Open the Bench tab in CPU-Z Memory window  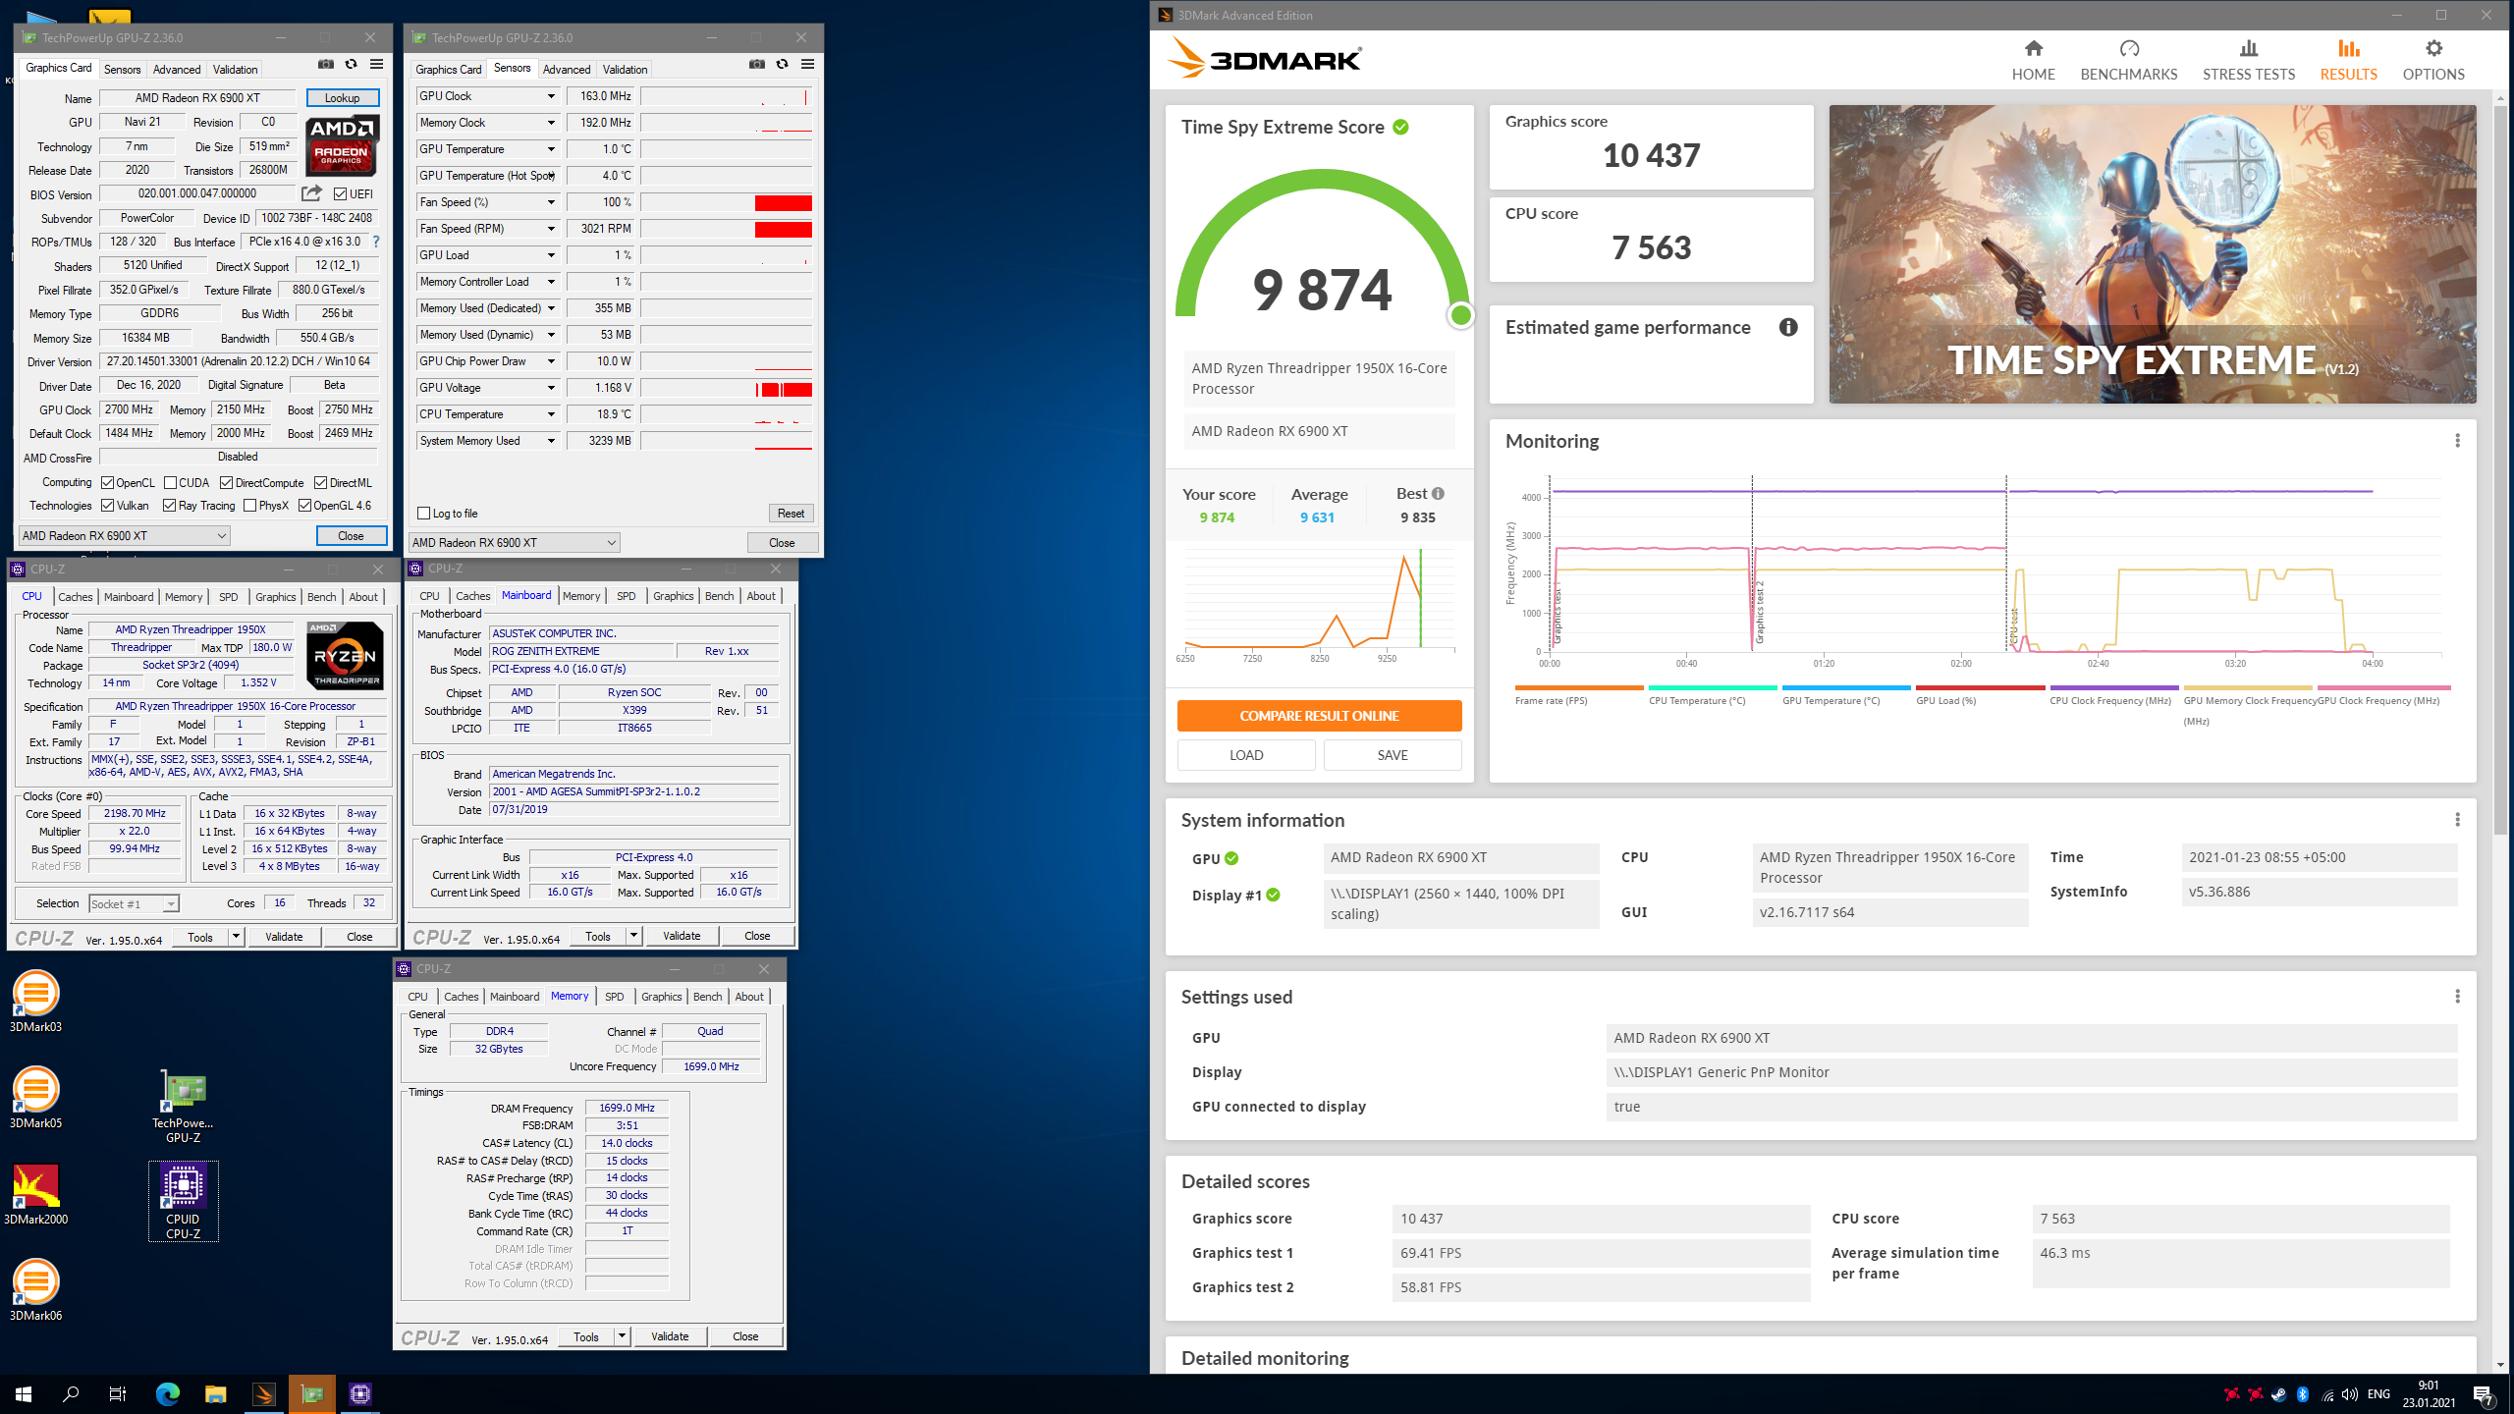pyautogui.click(x=707, y=997)
